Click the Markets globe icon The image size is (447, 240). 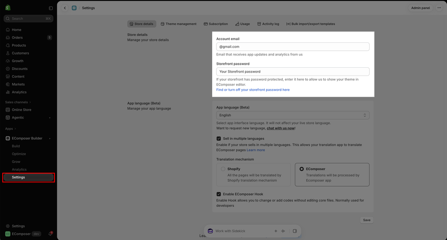[x=8, y=84]
